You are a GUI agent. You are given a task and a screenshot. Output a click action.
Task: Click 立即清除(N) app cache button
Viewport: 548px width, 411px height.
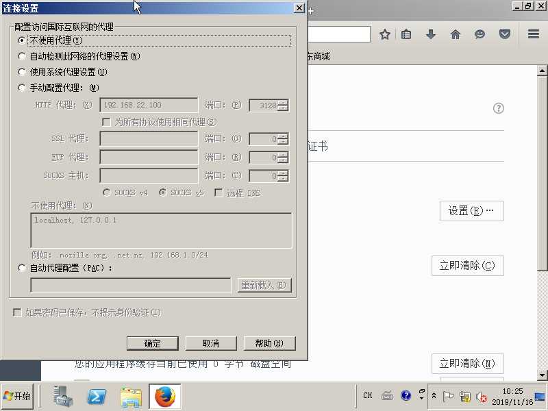467,364
